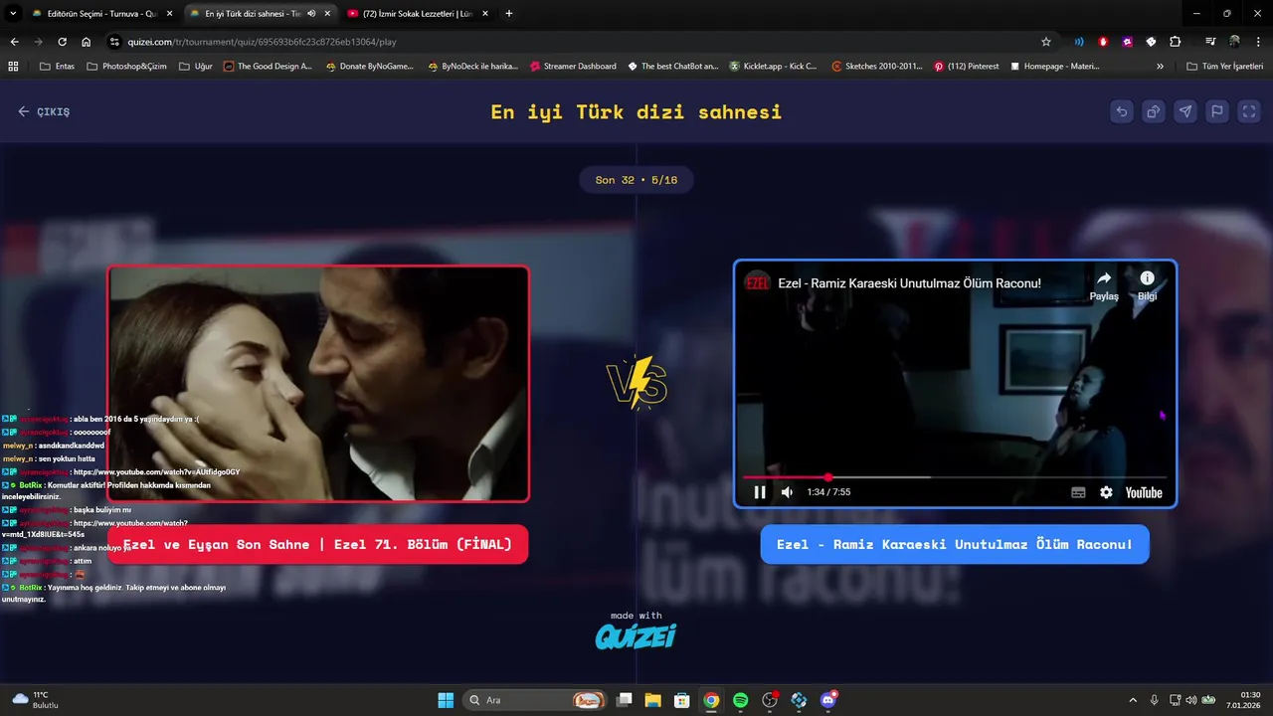The image size is (1273, 716).
Task: Enter fullscreen with the header expand icon
Action: [1249, 111]
